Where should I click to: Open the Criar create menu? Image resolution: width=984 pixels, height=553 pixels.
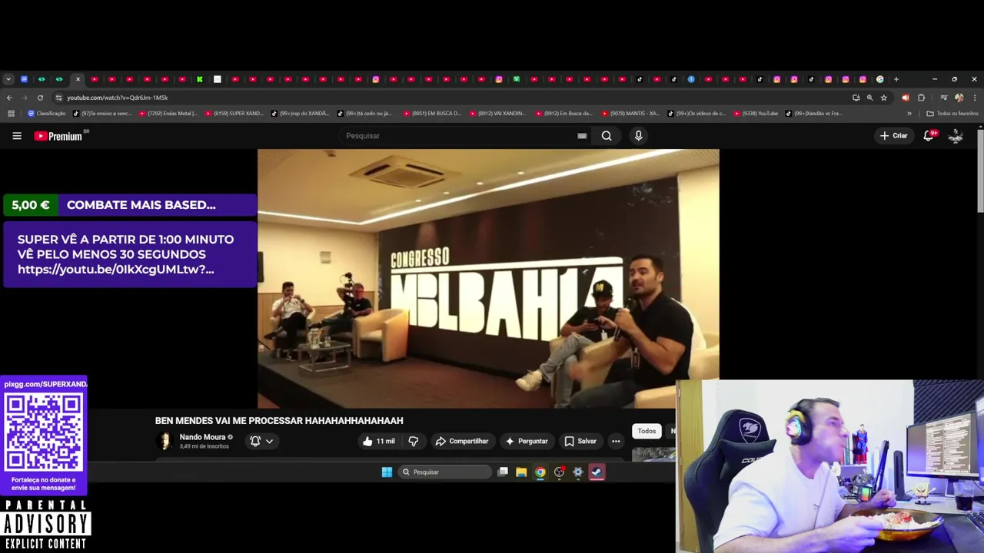894,136
